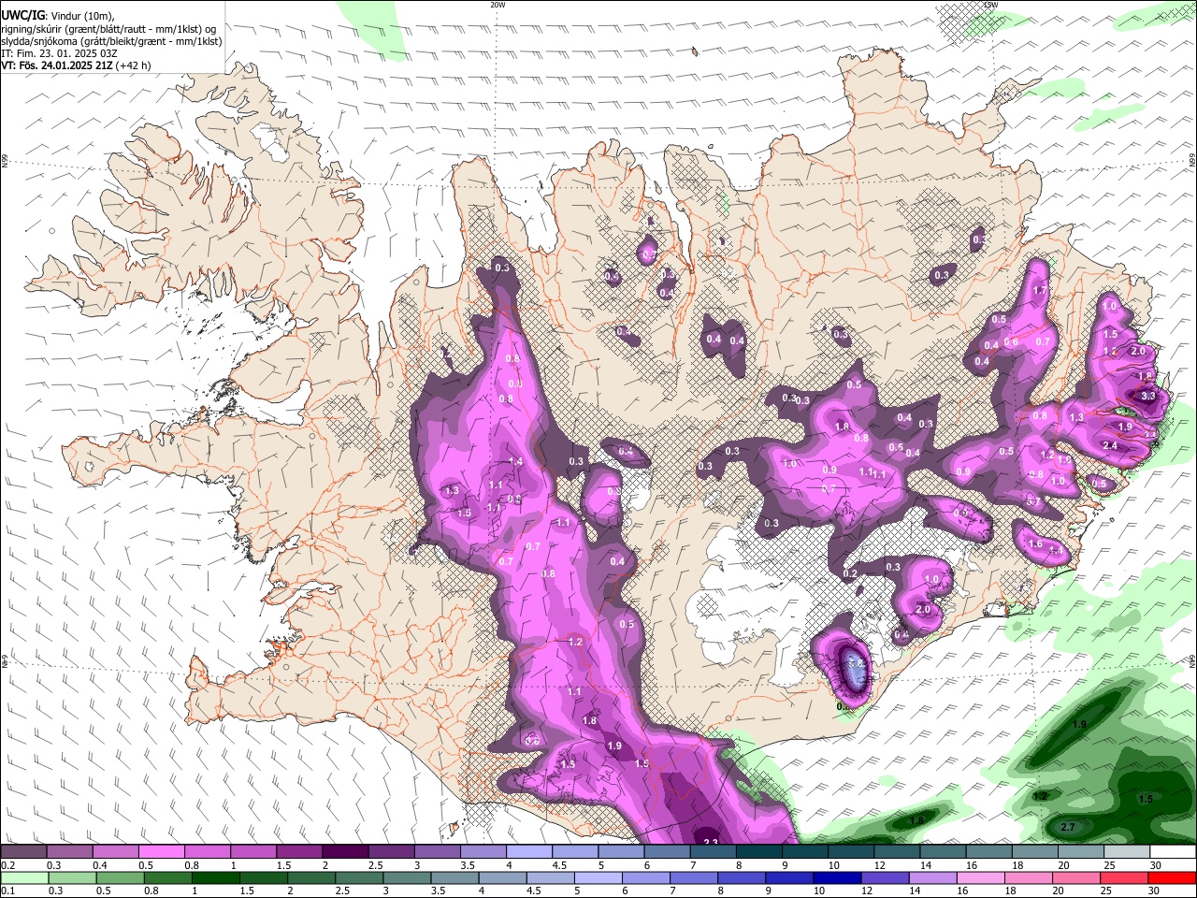Click the 'VT: Fös. 24.01.2025 21Z (+42 h)' line
Screen dimensions: 1197x898
pyautogui.click(x=76, y=65)
